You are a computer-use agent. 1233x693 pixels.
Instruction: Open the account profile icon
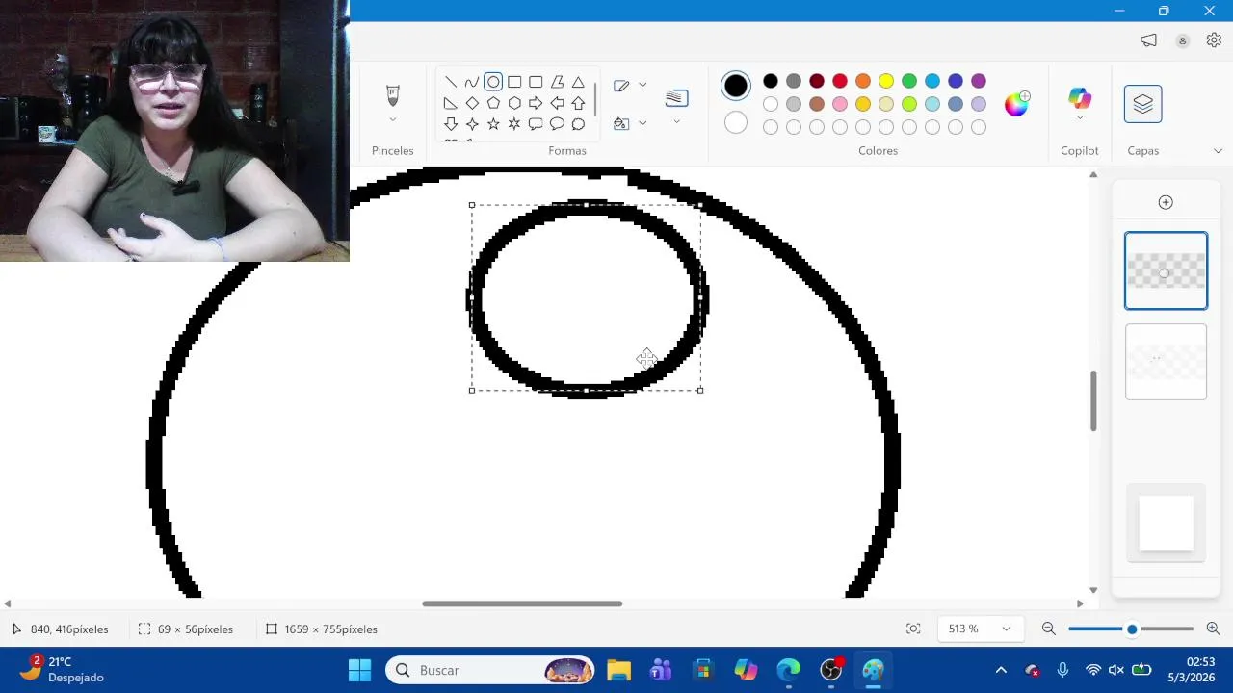[x=1182, y=40]
